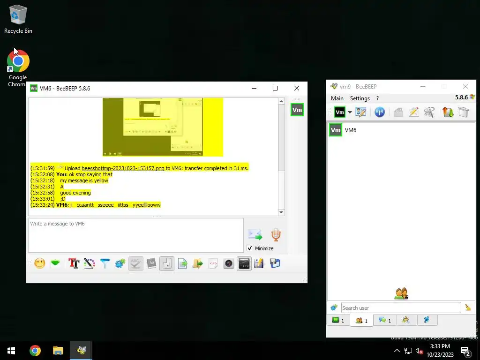Toggle the word completer dictionary button
This screenshot has height=360, width=480.
click(151, 263)
